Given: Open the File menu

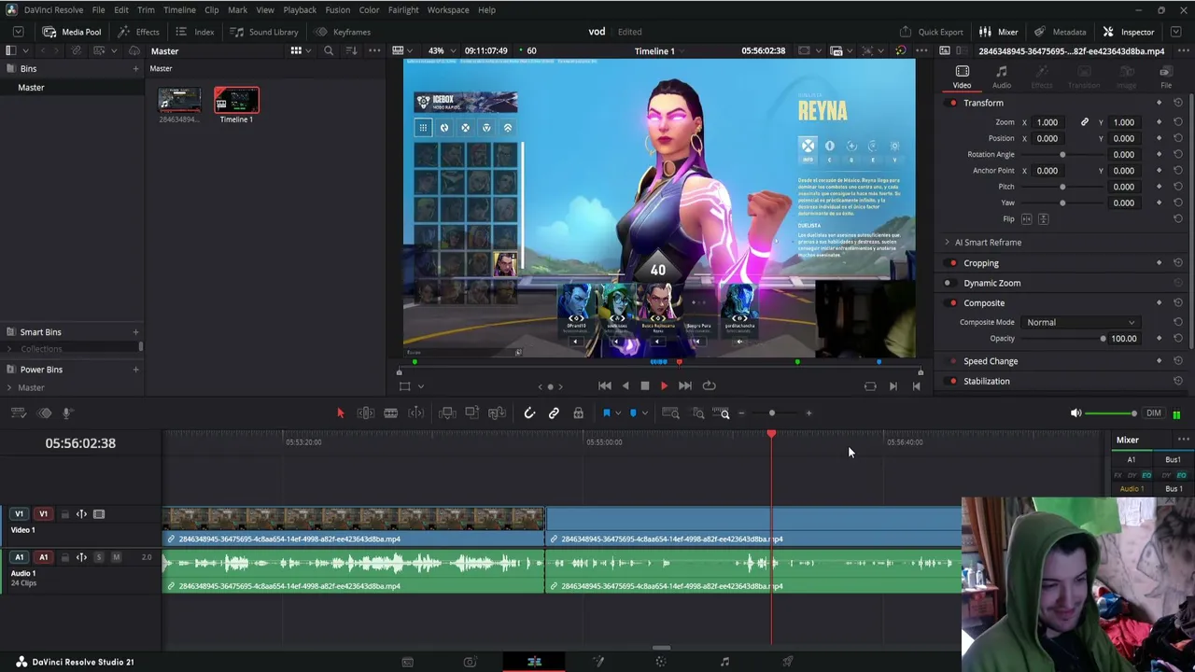Looking at the screenshot, I should [x=98, y=9].
